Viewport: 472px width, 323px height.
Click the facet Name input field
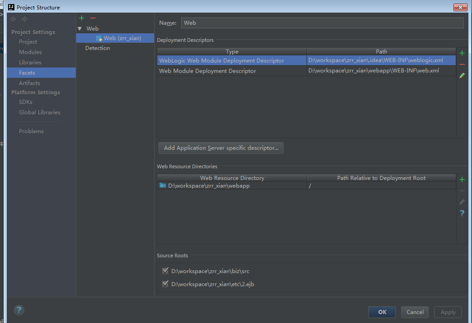click(x=322, y=23)
